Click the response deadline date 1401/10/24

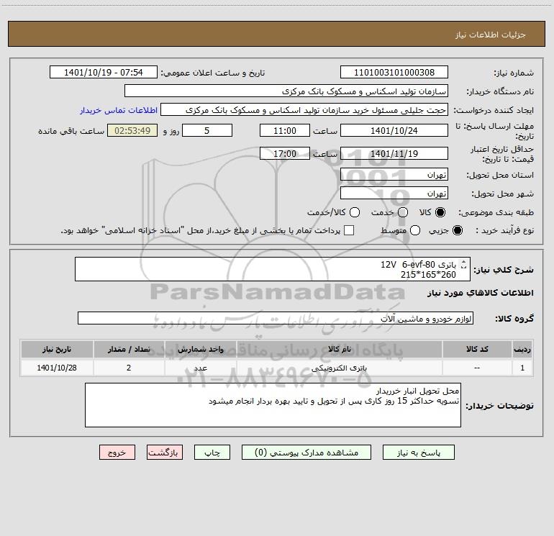(x=394, y=130)
